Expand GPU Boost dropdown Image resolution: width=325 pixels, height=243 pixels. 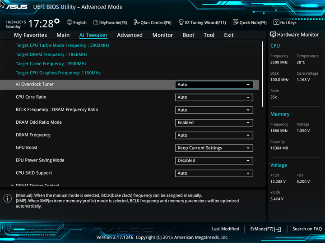(214, 148)
